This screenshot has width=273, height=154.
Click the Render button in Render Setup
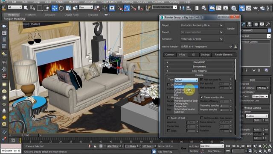click(x=231, y=29)
